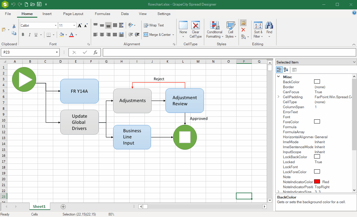Increase indent in Alignment group
Screen dimensions: 357x217
click(137, 35)
